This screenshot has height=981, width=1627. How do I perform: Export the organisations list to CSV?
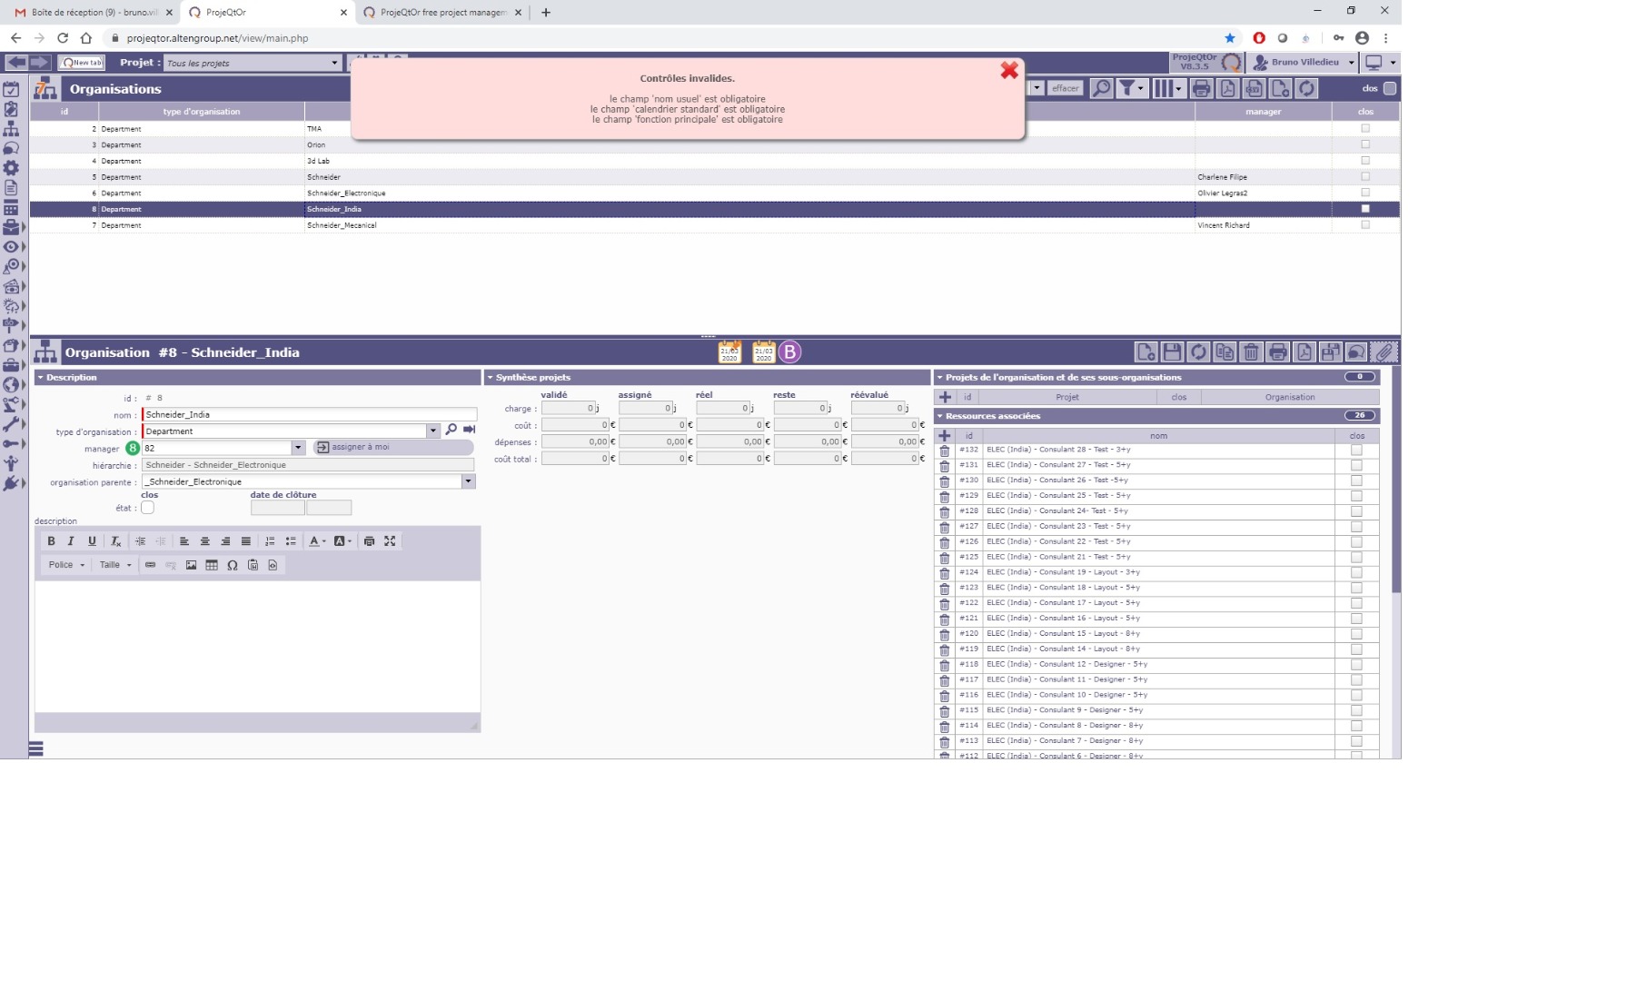point(1254,88)
